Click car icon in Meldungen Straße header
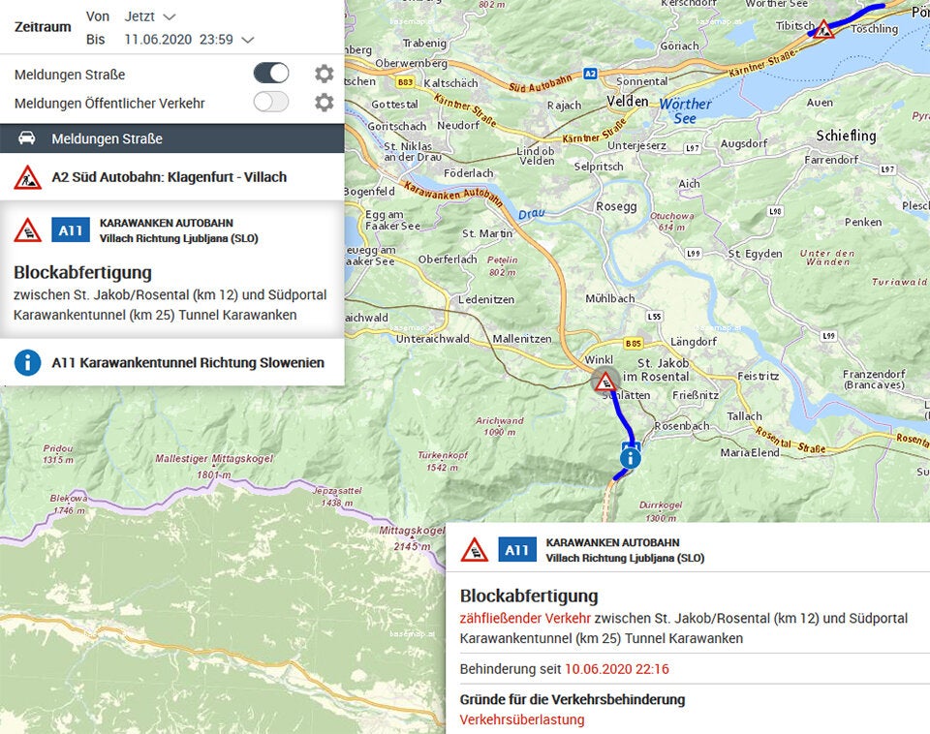This screenshot has width=930, height=734. click(x=27, y=138)
